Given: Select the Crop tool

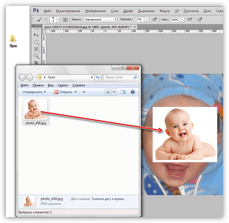Looking at the screenshot, I should [36, 63].
